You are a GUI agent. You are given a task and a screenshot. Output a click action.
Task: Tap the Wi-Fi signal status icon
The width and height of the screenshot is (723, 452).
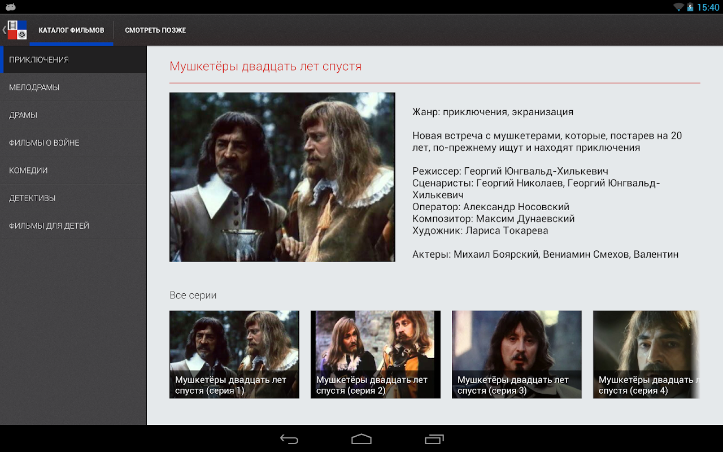click(678, 7)
